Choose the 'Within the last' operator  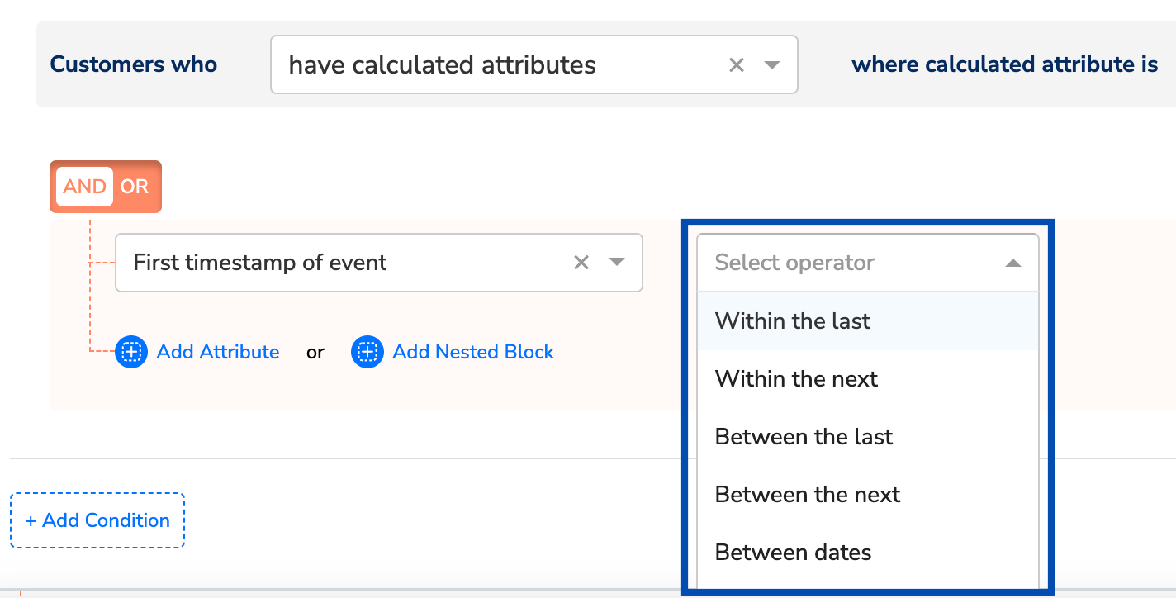tap(793, 320)
